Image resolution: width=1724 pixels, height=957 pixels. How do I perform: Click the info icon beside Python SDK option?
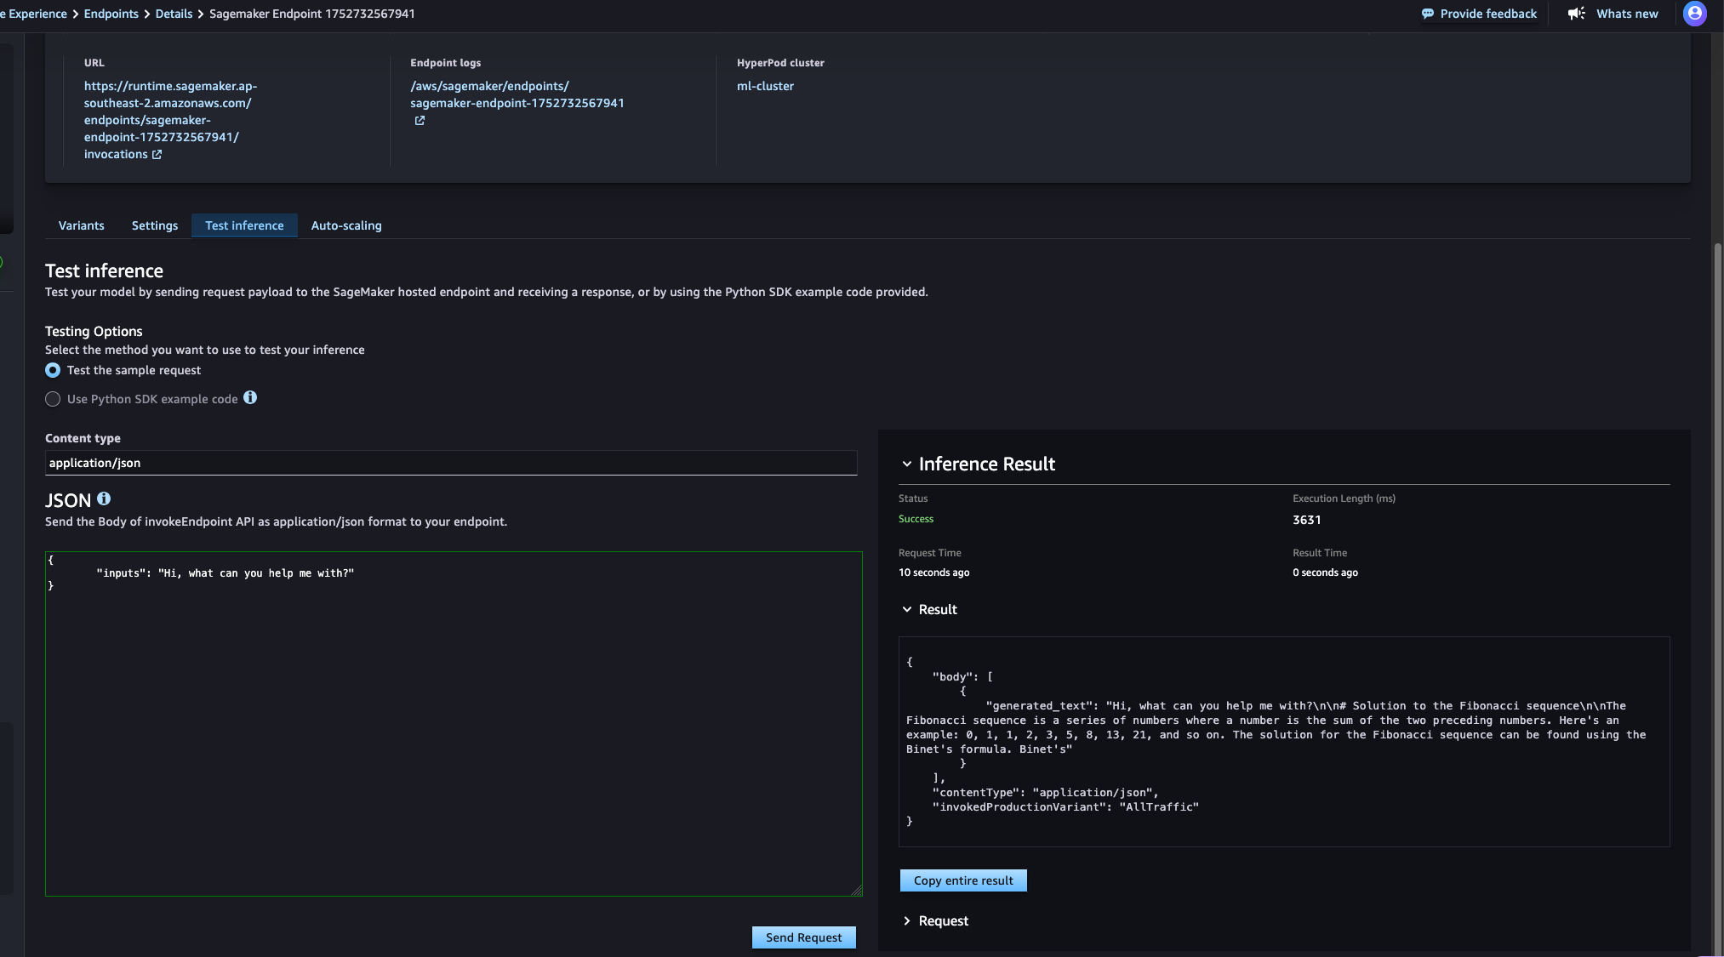[x=250, y=397]
